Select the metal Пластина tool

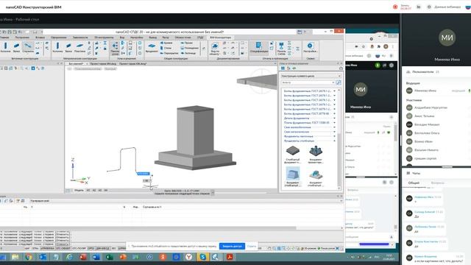pyautogui.click(x=80, y=47)
